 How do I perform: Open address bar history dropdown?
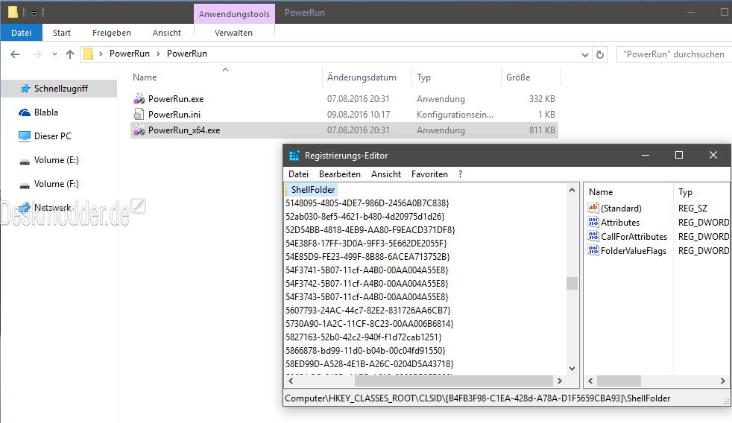click(x=585, y=55)
